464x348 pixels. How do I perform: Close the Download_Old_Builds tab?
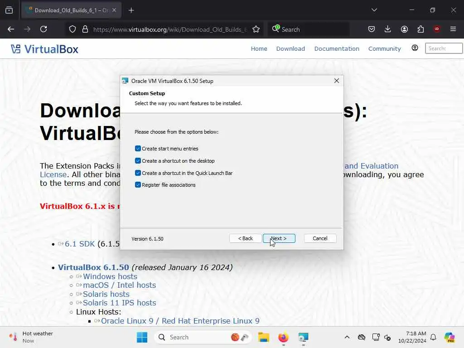[114, 10]
